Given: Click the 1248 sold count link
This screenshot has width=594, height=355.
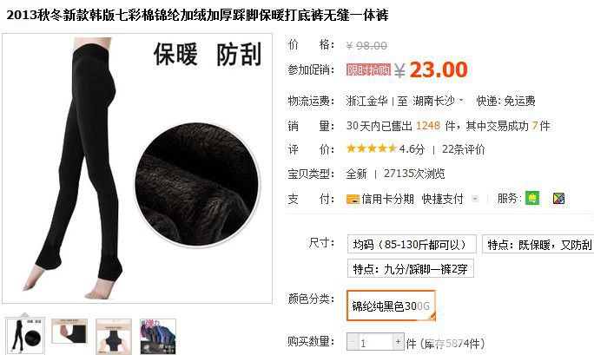Looking at the screenshot, I should pos(427,126).
